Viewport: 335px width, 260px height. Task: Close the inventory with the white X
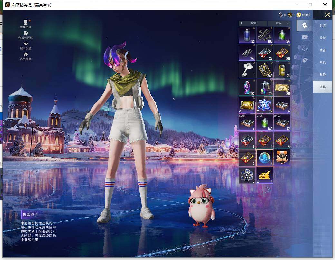click(x=327, y=15)
